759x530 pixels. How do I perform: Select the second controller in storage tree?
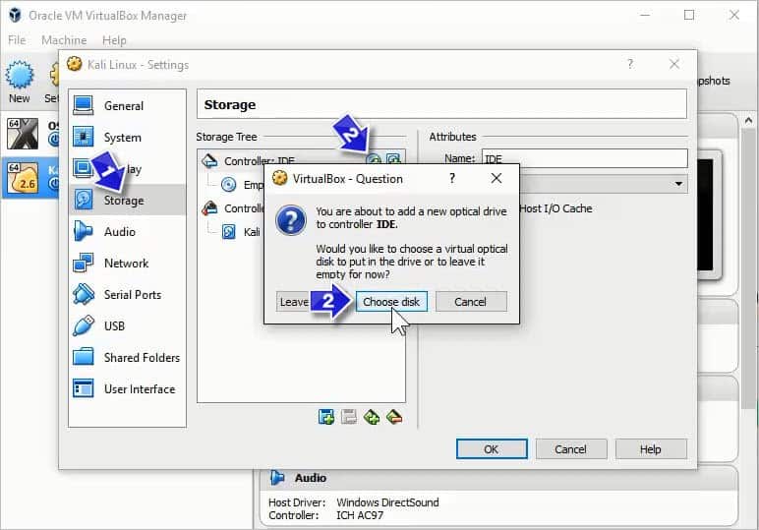[x=233, y=208]
